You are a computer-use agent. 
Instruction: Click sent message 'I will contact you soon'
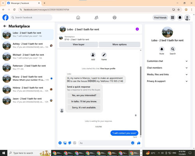point(124,133)
